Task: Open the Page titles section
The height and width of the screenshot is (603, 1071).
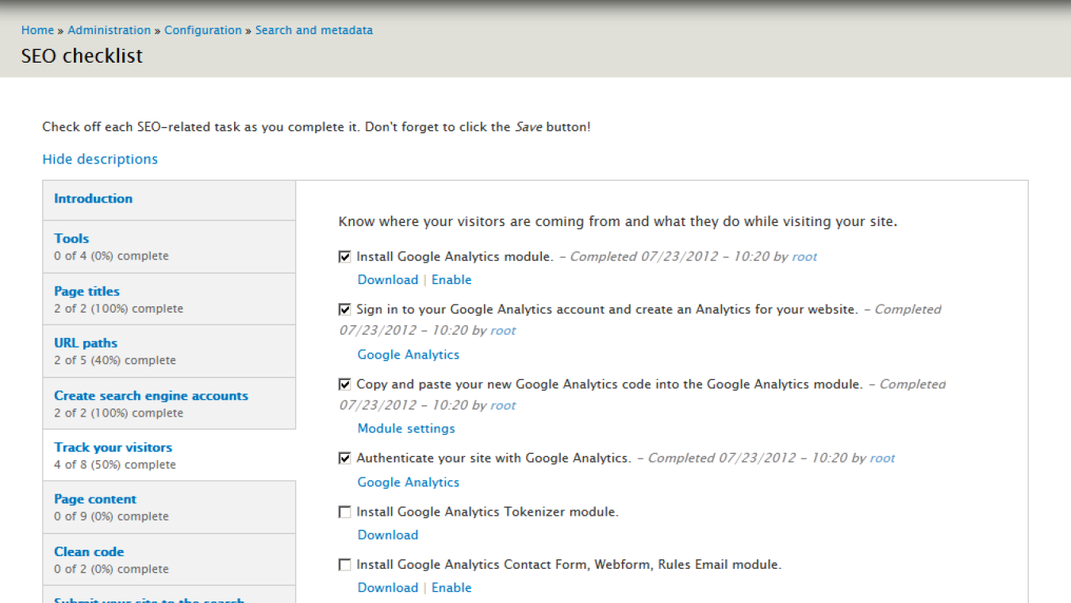Action: pyautogui.click(x=86, y=290)
